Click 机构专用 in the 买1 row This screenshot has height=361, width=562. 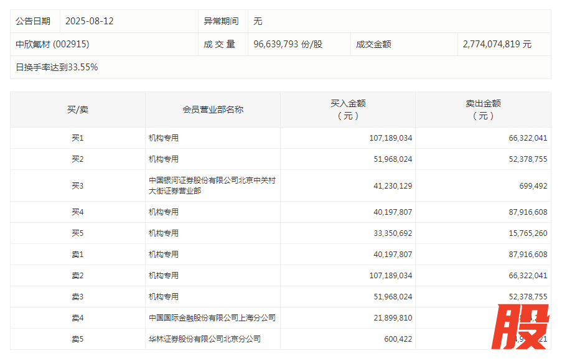(x=164, y=138)
